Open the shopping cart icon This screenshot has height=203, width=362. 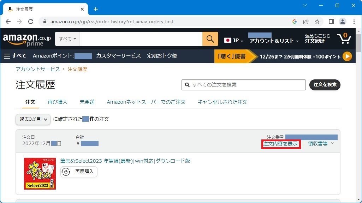(x=344, y=38)
